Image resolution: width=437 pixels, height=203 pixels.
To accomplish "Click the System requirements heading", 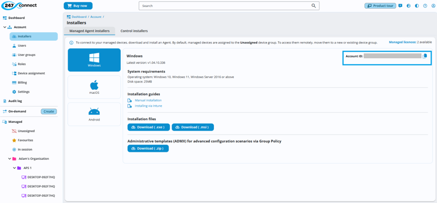I will (146, 71).
